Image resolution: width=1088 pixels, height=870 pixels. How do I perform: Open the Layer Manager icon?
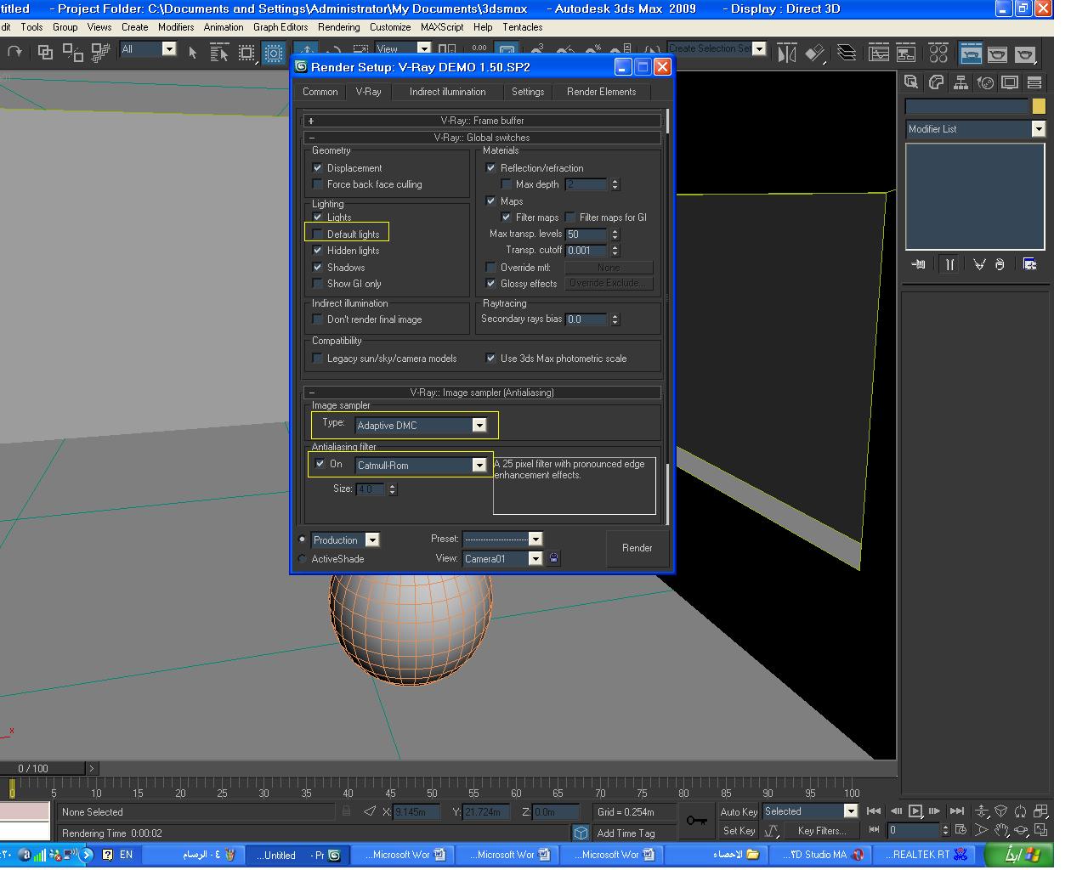tap(847, 54)
